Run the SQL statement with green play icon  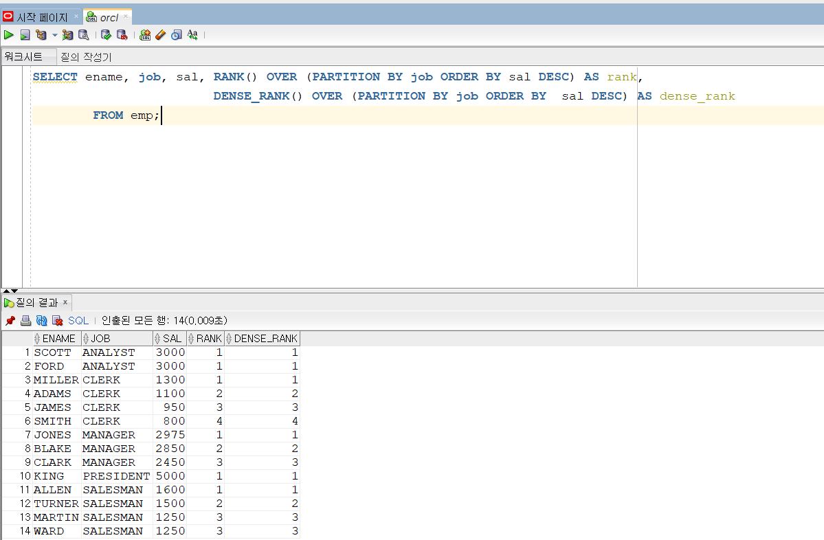coord(9,35)
